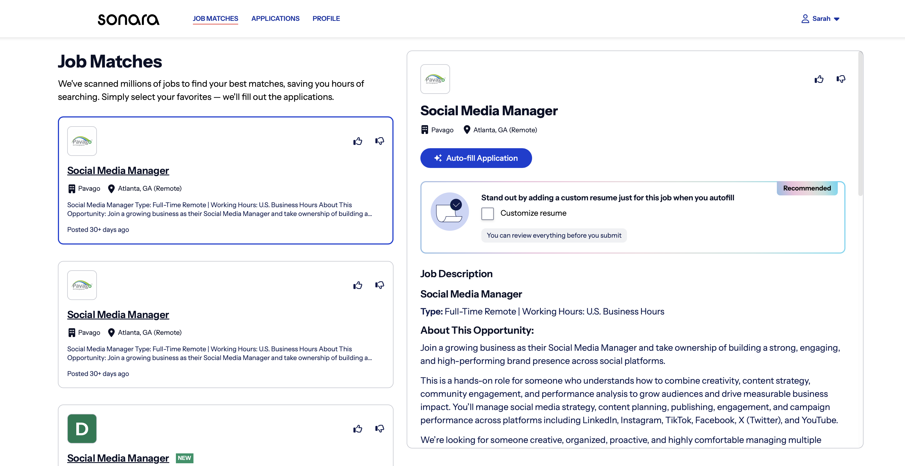Screen dimensions: 905x466
Task: Click "Atlanta, GA (Remote)" on the selected card
Action: [x=150, y=189]
